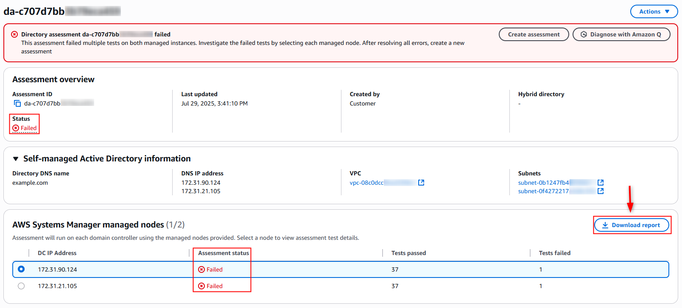This screenshot has width=682, height=308.
Task: Open the subnet-0f4272217 link
Action: (556, 191)
